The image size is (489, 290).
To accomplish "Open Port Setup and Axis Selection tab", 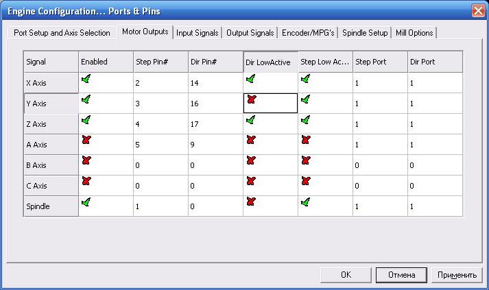I will click(62, 33).
